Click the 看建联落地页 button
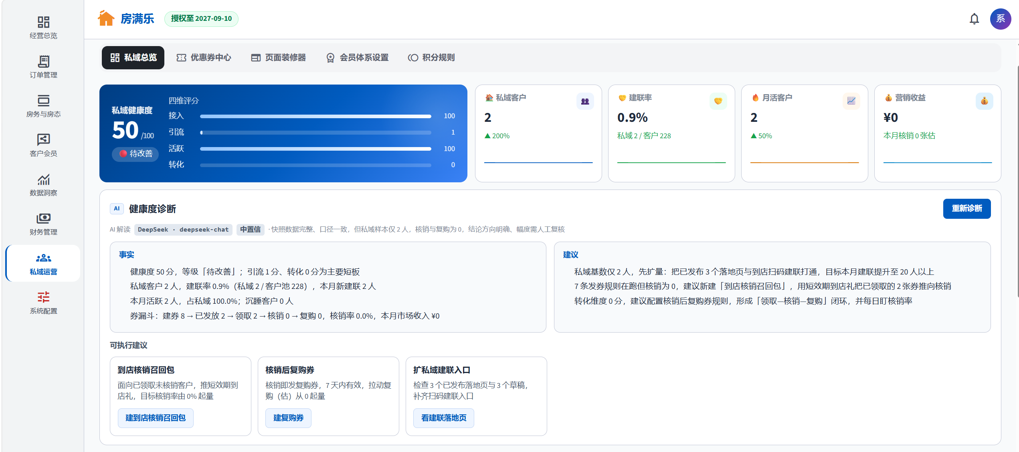This screenshot has width=1019, height=452. pos(443,418)
